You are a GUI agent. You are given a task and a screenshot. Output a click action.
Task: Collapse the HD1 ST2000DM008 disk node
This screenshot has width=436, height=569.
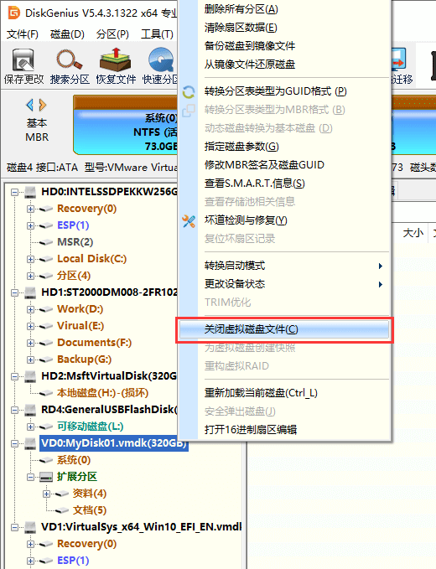14,292
